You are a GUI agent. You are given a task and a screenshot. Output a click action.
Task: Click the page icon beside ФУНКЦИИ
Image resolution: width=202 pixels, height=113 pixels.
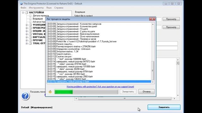pos(30,25)
